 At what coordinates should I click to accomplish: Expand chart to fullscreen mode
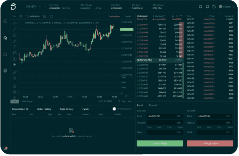[51, 16]
